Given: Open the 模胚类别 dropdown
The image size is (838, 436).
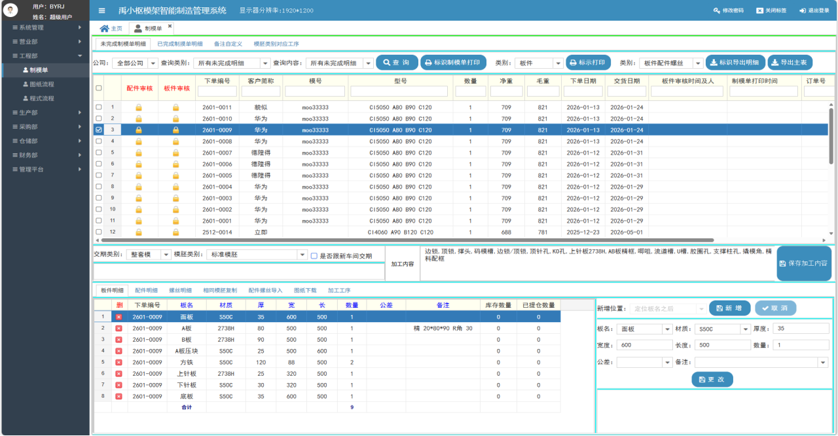Looking at the screenshot, I should 302,255.
